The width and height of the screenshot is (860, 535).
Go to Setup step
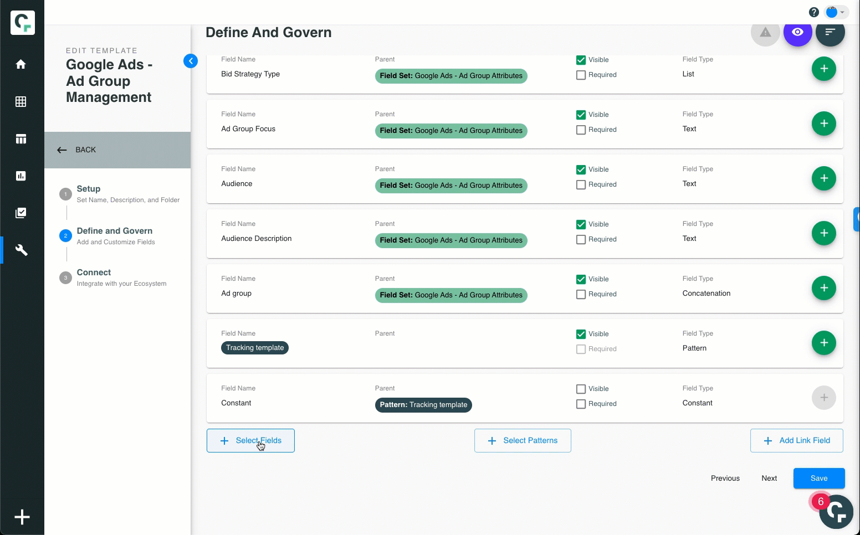[x=119, y=194]
